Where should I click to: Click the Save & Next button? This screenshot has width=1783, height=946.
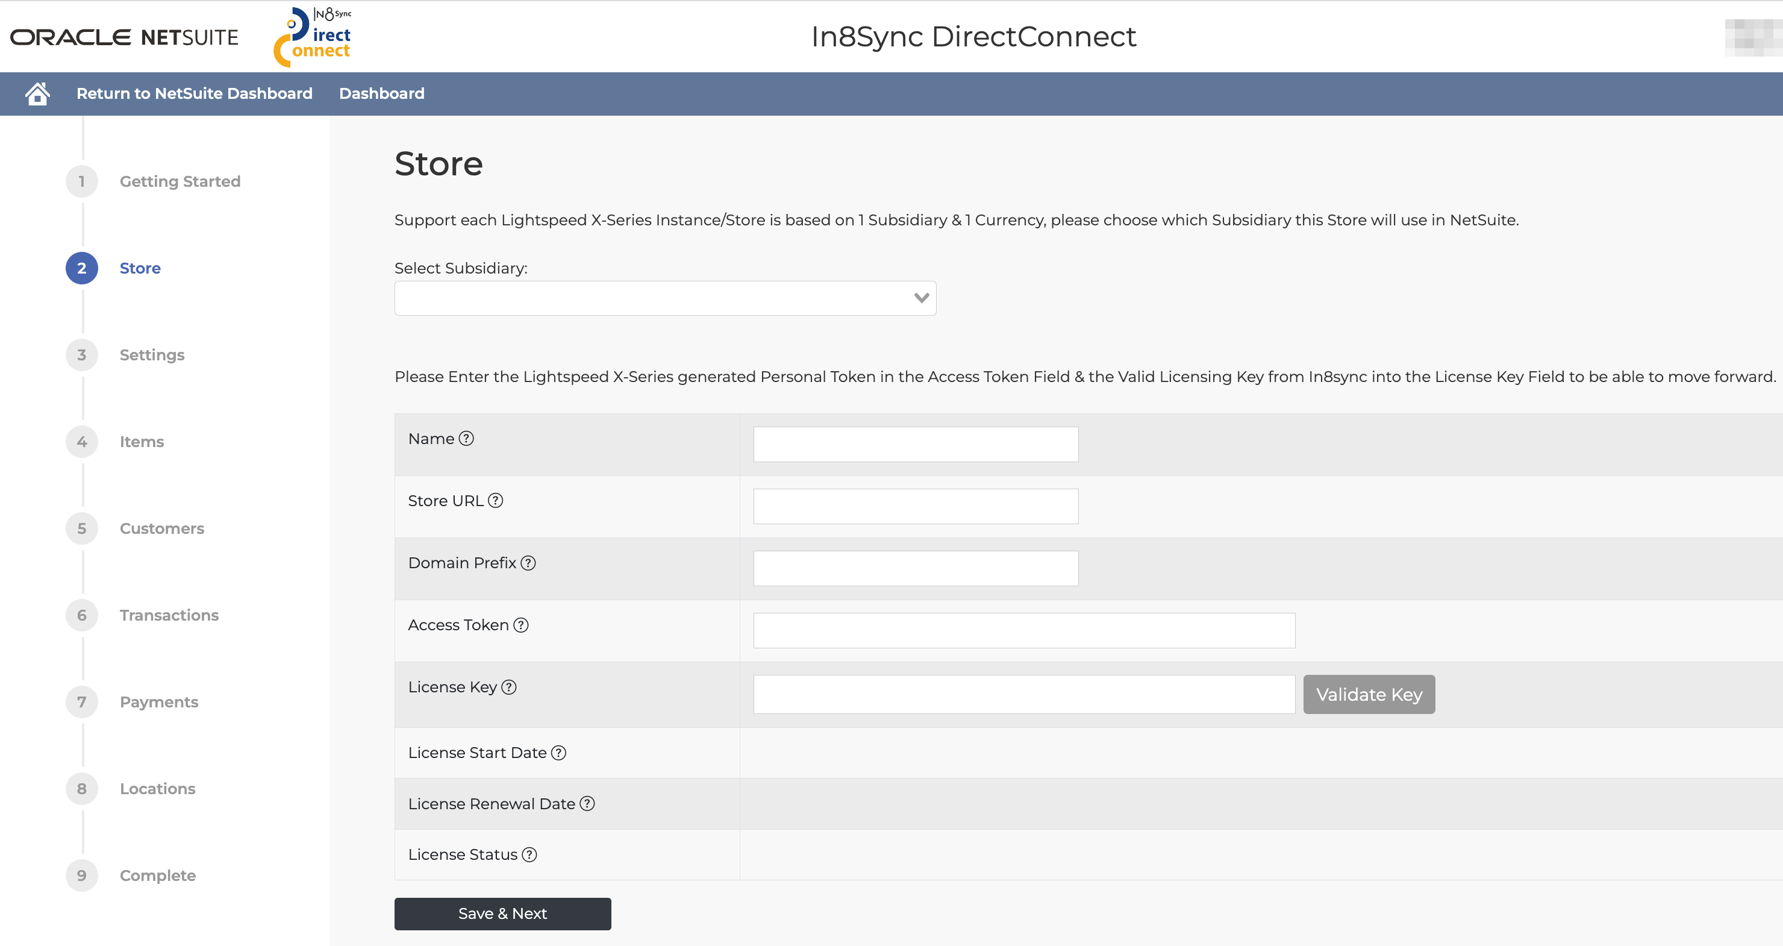[x=502, y=913]
